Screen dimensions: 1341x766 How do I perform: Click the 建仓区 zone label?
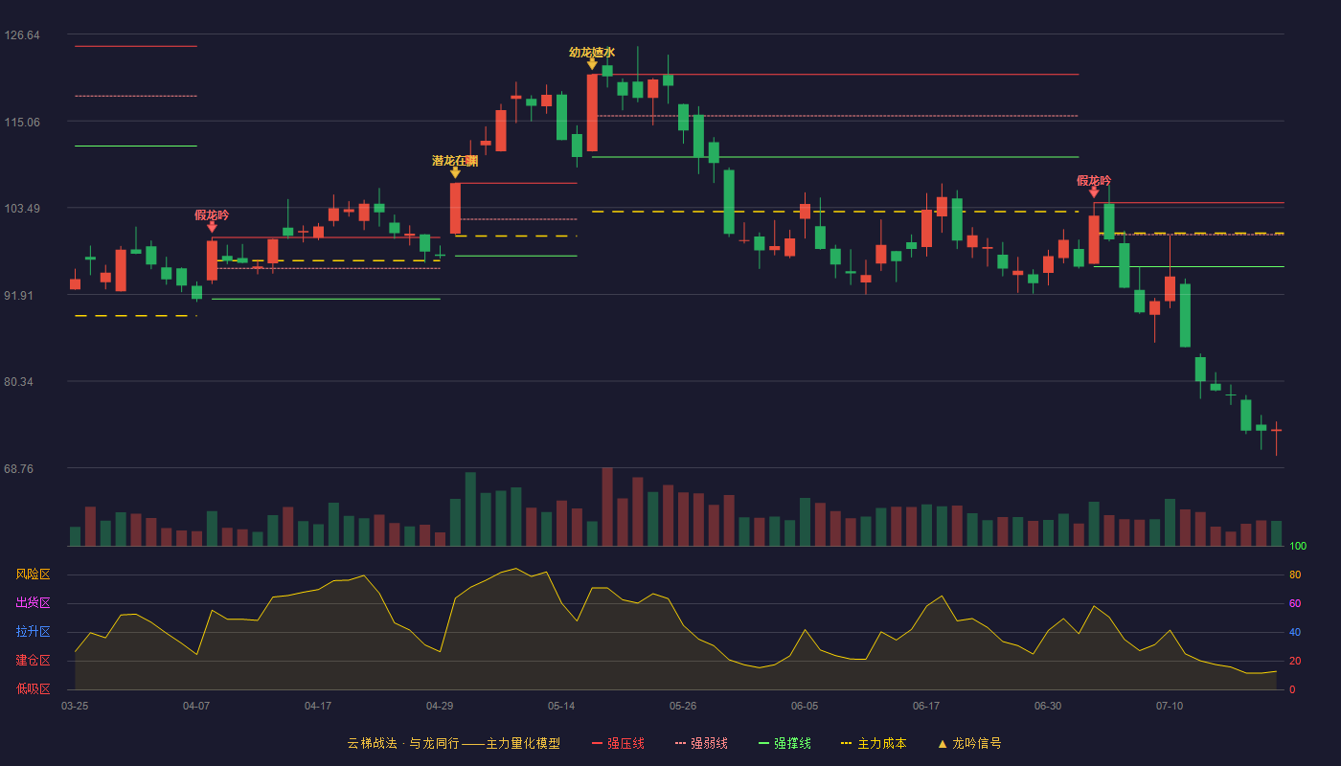[33, 661]
